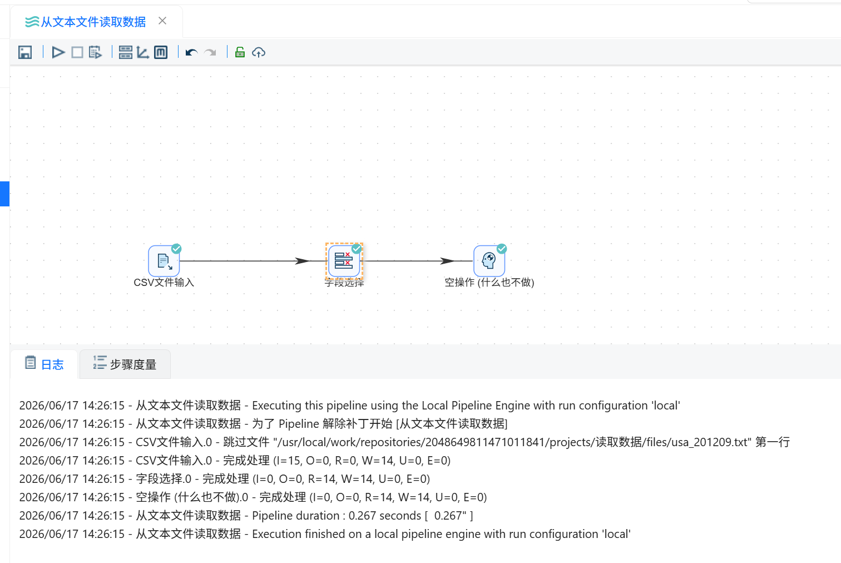Publish with the cloud upload icon
Viewport: 841px width, 563px height.
(259, 52)
